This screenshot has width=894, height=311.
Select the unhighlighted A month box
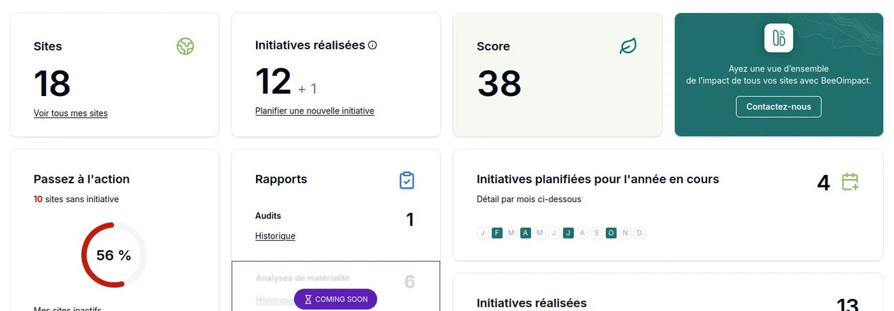pos(582,233)
